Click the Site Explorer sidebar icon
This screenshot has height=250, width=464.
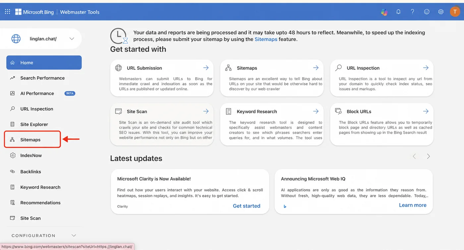click(12, 124)
